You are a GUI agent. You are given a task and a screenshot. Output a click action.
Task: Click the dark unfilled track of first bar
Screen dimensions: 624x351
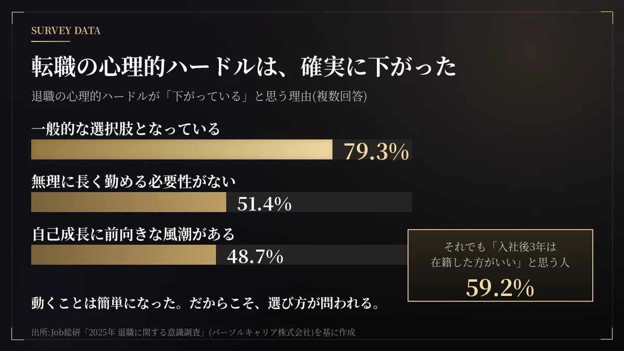coord(372,149)
